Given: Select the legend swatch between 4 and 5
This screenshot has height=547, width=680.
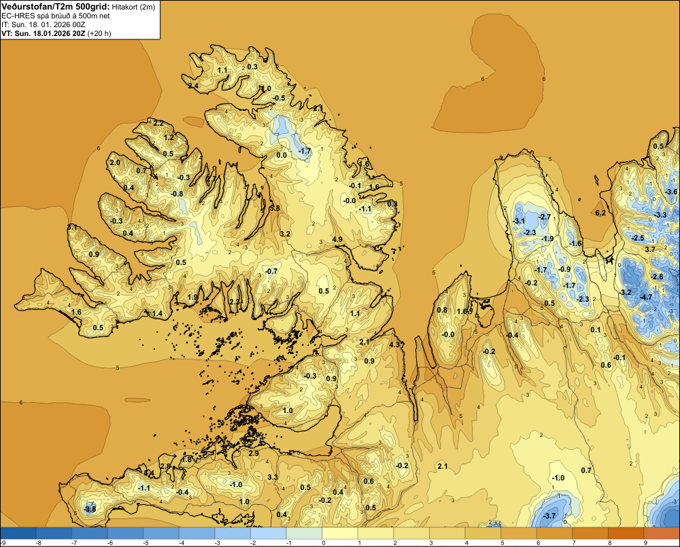Looking at the screenshot, I should tap(483, 533).
